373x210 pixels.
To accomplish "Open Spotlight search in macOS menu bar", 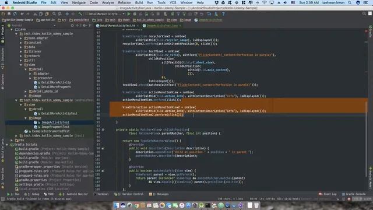I will tap(350, 2).
